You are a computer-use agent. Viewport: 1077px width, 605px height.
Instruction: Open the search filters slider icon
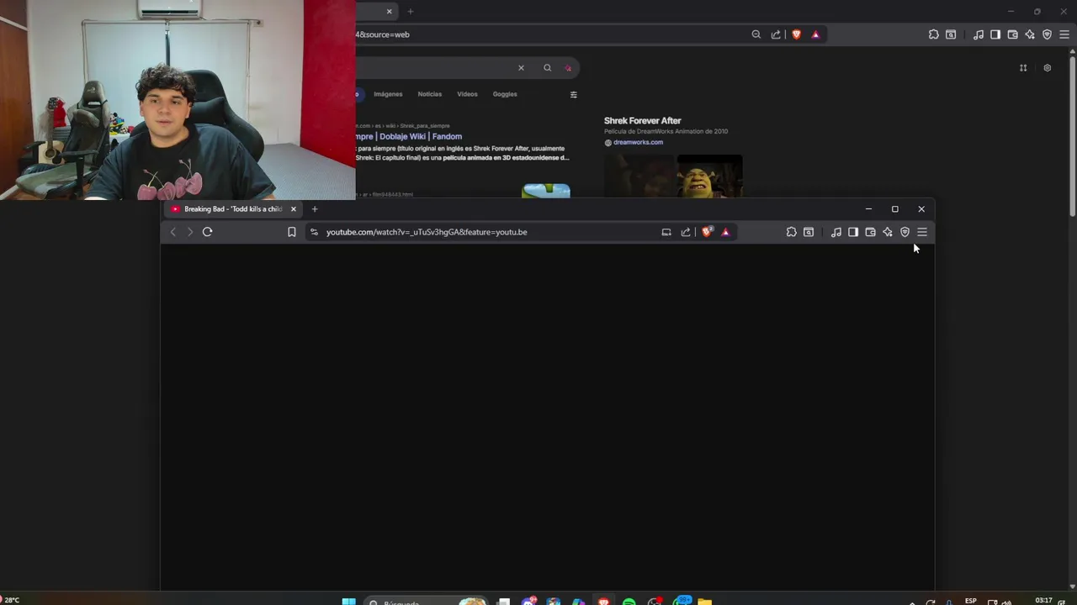pyautogui.click(x=574, y=95)
